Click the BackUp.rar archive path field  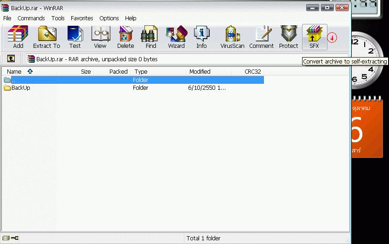pos(187,59)
